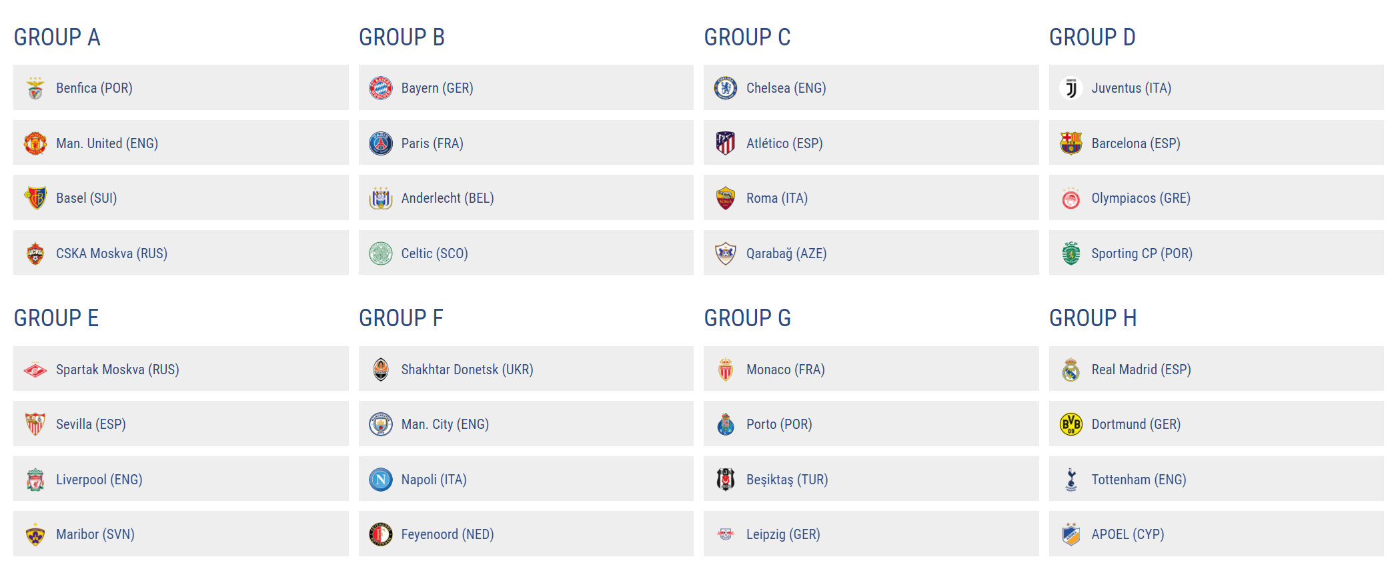Open the Atlético (ESP) team link
Screen dimensions: 1400x585
click(x=784, y=143)
